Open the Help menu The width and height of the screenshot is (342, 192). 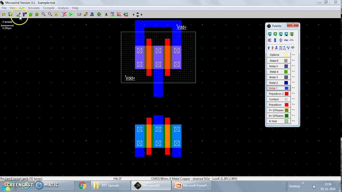coord(75,8)
